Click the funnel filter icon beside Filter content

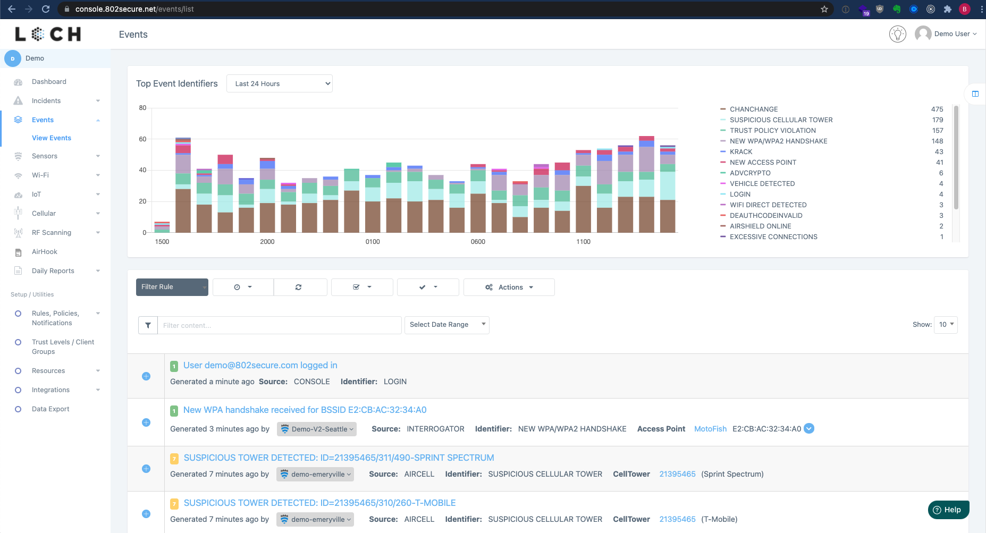(x=148, y=325)
